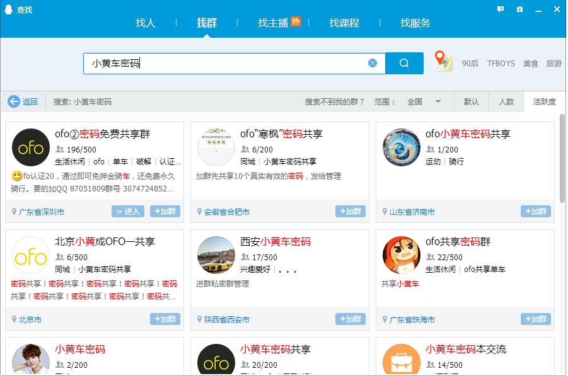Viewport: 568px width, 376px height.
Task: Expand the 全国 range dropdown
Action: coord(438,101)
